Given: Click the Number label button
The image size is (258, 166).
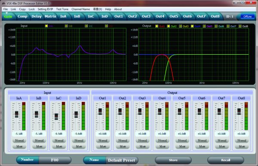Looking at the screenshot, I should pos(28,160).
